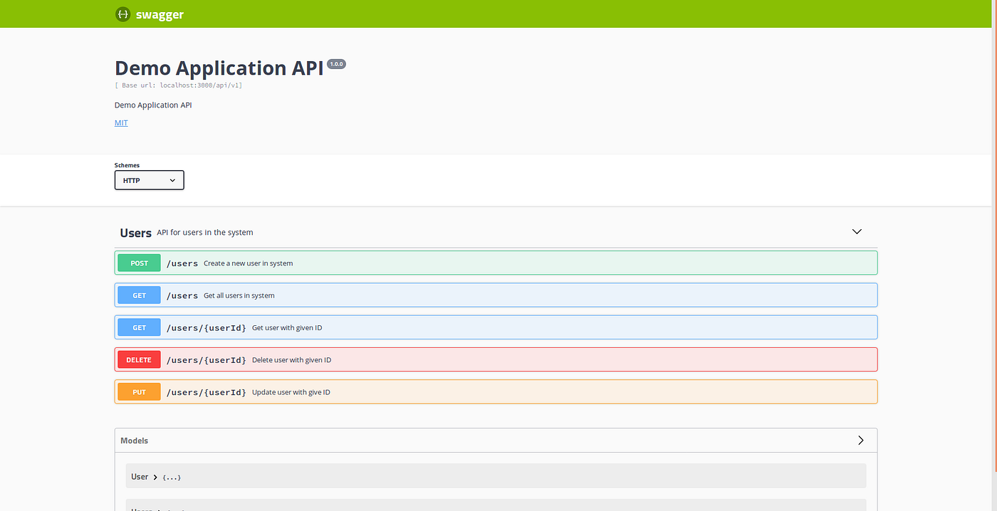Click the swagger logo icon in the header
Screen dimensions: 997x511
click(122, 14)
